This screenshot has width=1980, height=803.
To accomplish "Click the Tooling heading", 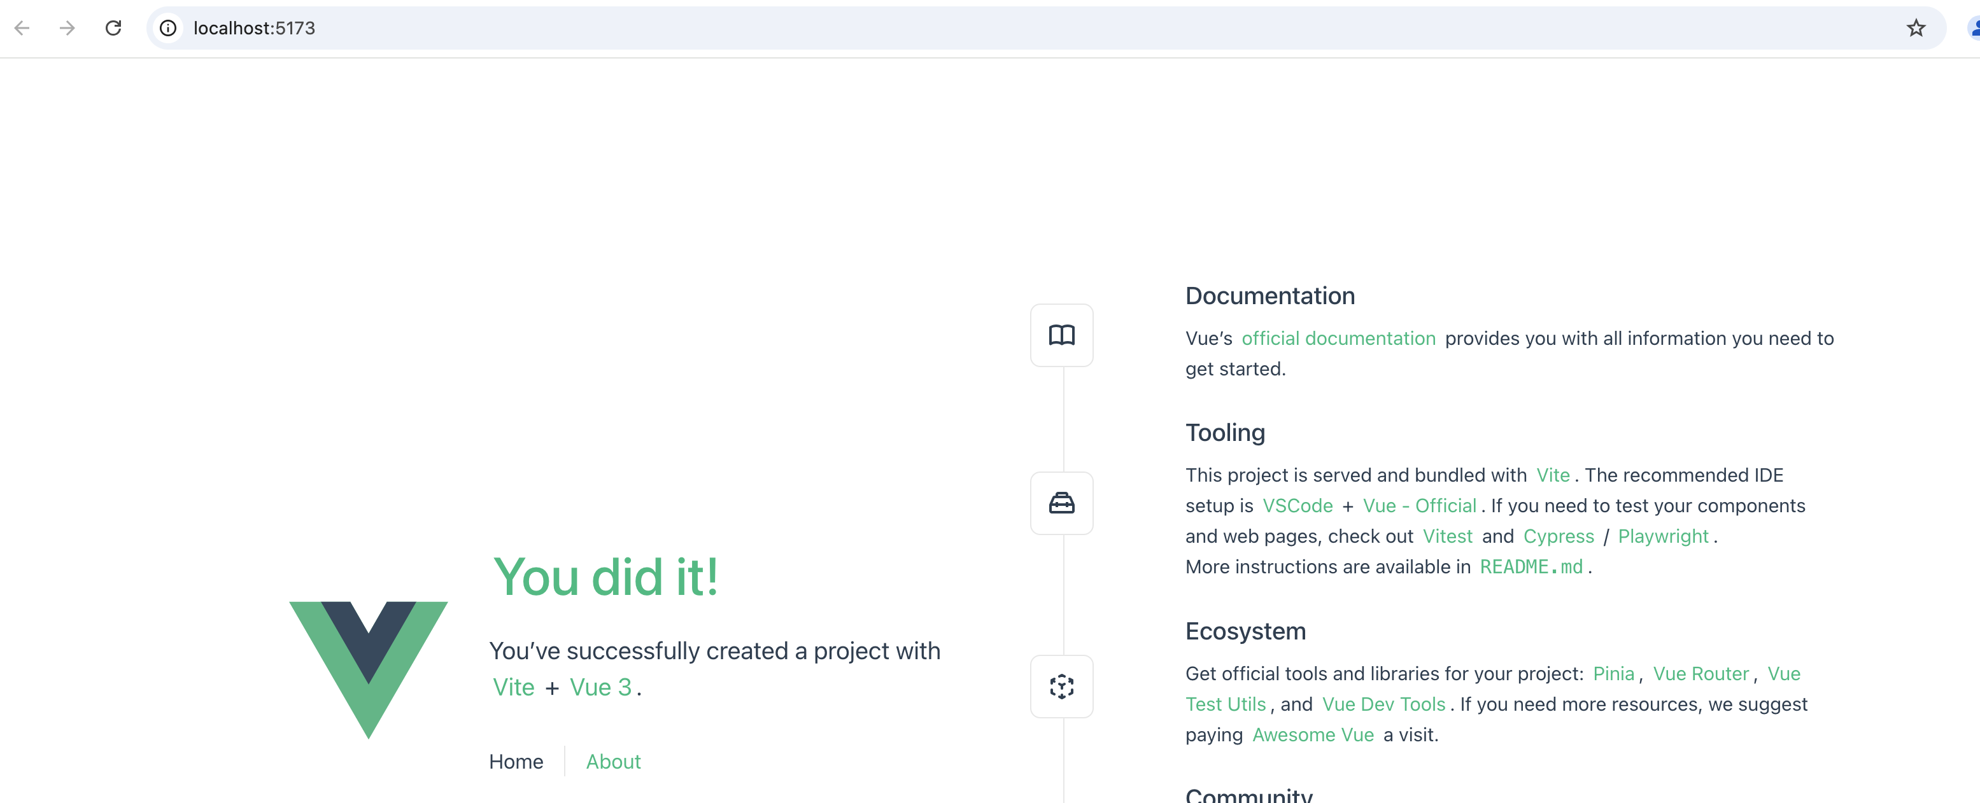I will click(1224, 433).
